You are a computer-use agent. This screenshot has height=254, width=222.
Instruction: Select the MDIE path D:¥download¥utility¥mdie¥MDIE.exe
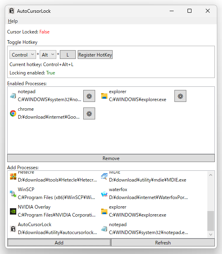[x=147, y=180]
